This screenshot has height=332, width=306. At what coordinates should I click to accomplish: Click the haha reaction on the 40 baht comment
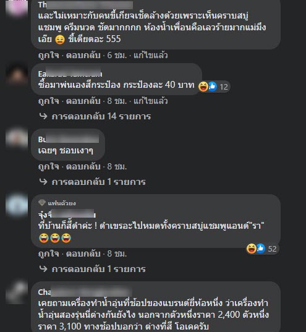point(203,87)
